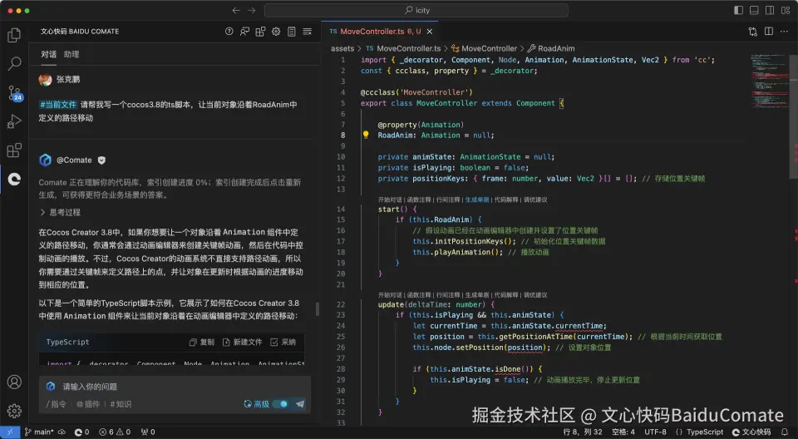Image resolution: width=798 pixels, height=439 pixels.
Task: Switch to the 助理 assistant tab
Action: pyautogui.click(x=71, y=55)
